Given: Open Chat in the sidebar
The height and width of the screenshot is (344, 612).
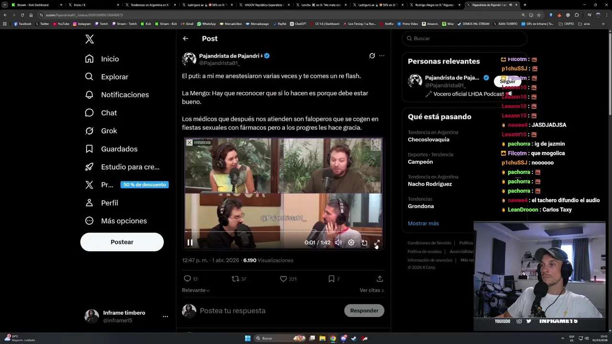Looking at the screenshot, I should [x=101, y=113].
